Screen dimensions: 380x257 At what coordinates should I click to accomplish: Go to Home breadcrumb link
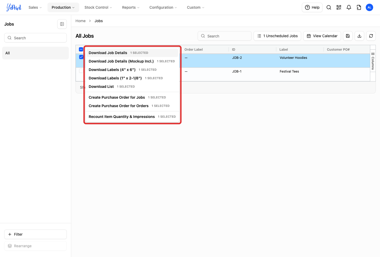point(80,21)
